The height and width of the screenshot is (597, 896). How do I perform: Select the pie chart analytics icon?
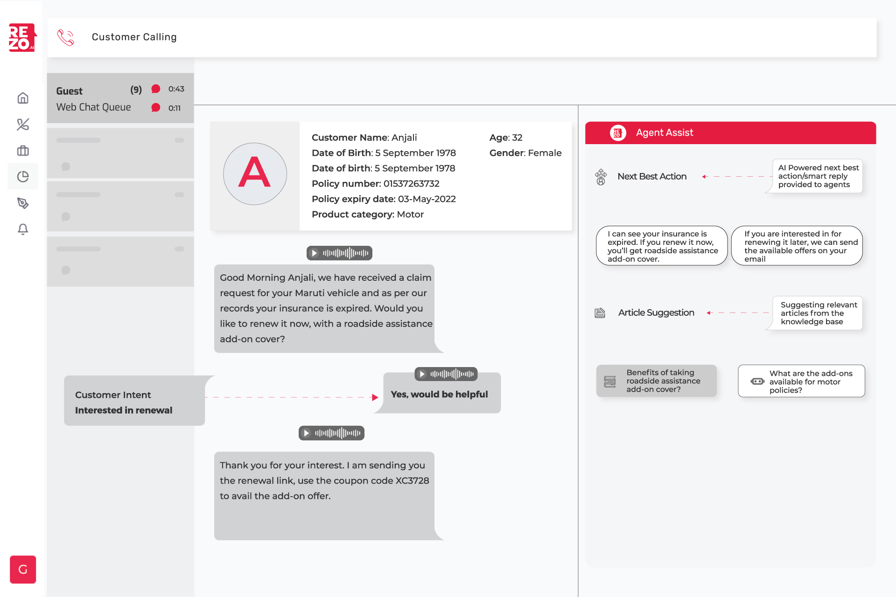[x=22, y=176]
